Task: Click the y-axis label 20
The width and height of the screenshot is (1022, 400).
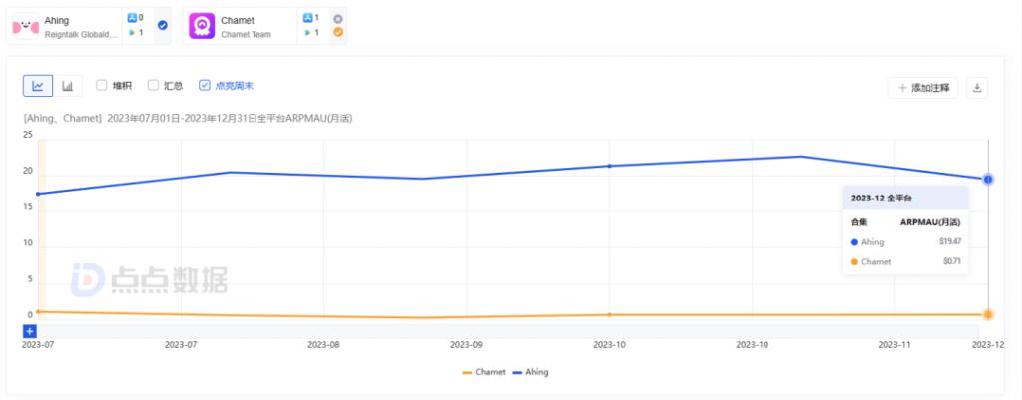Action: click(x=27, y=171)
